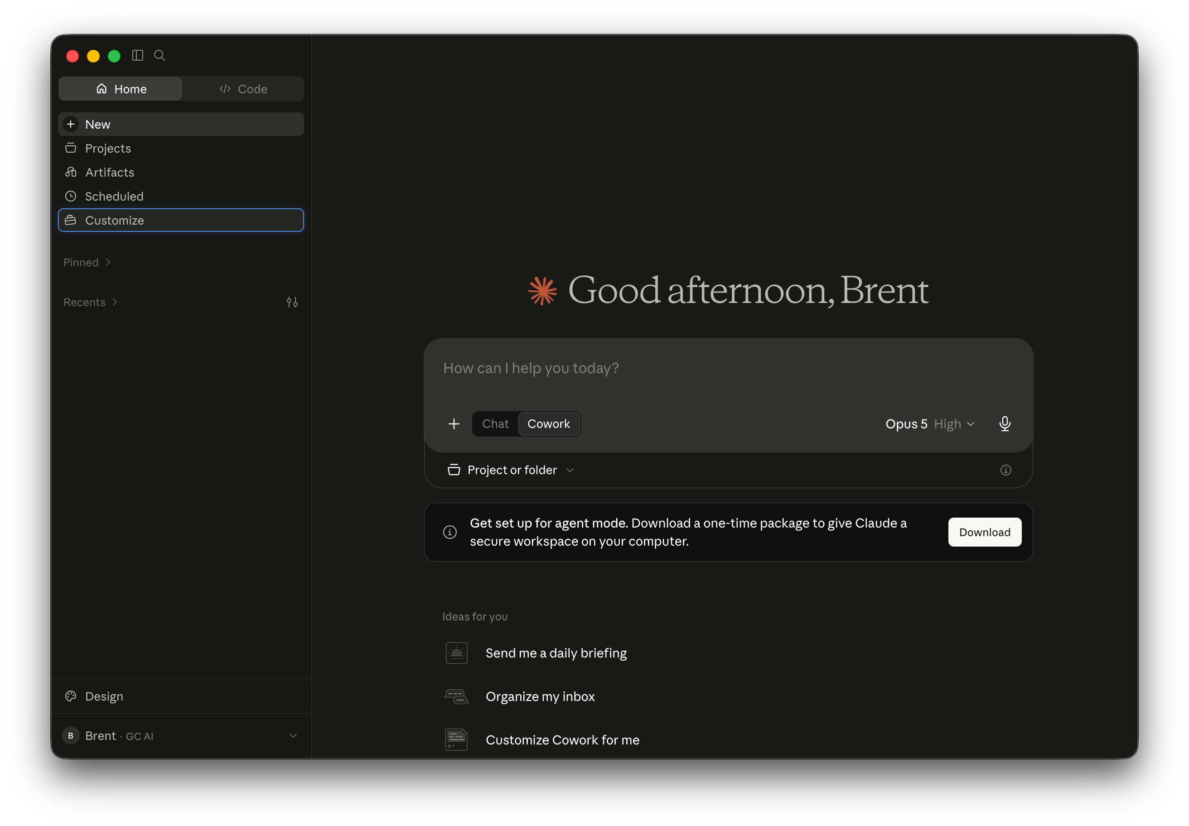Expand the Recents section

[91, 302]
